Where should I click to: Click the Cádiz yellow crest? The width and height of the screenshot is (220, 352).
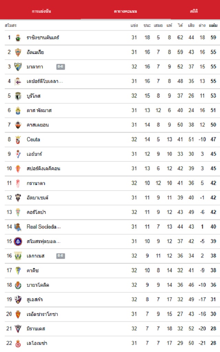tap(18, 271)
